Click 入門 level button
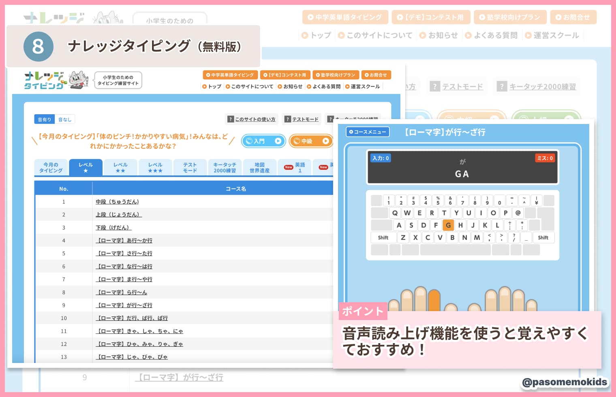The image size is (616, 397). tap(263, 141)
